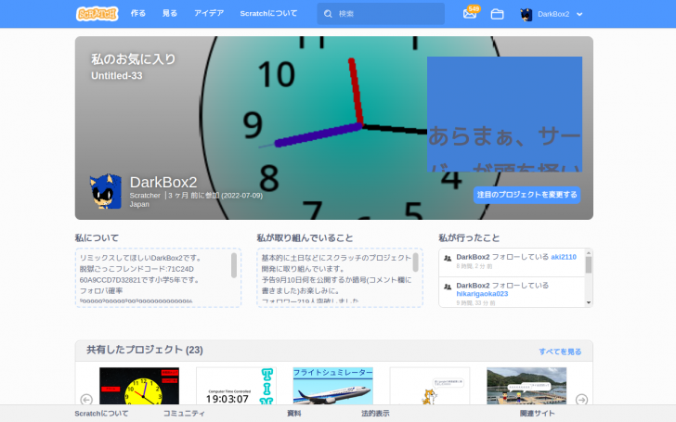The height and width of the screenshot is (422, 676).
Task: Click the Scratch logo
Action: [x=97, y=14]
